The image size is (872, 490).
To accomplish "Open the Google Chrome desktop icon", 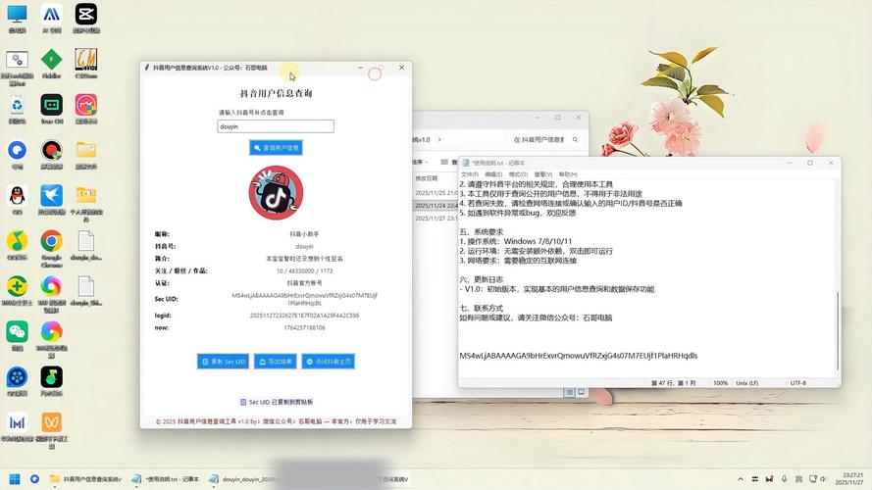I will (x=51, y=241).
